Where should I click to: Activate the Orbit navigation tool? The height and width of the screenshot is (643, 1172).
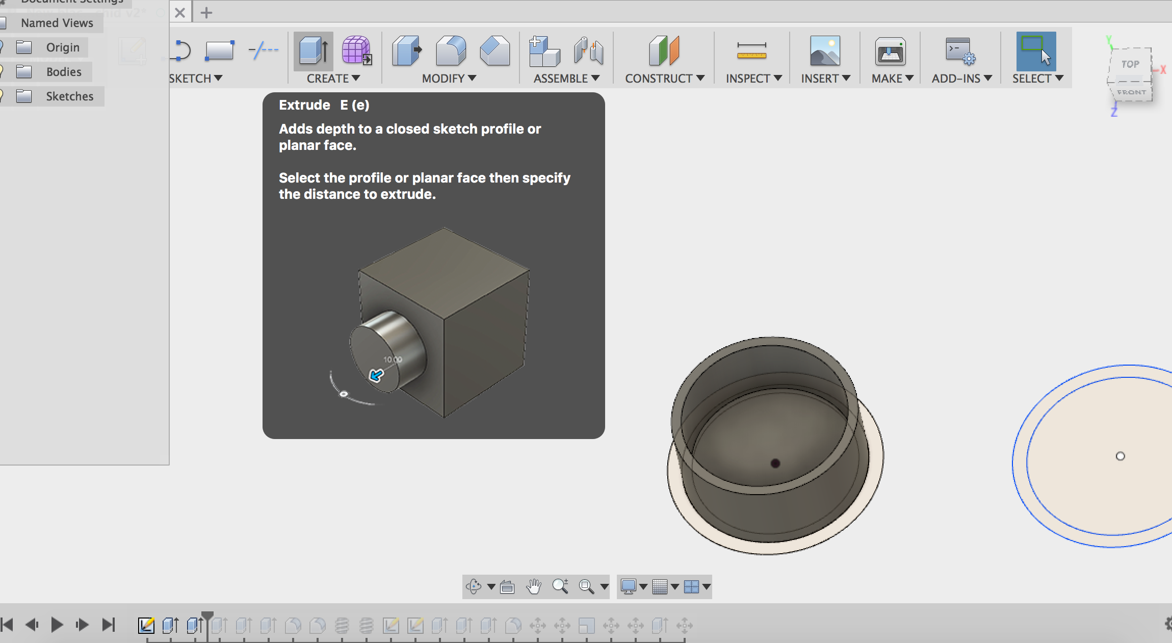(x=474, y=586)
